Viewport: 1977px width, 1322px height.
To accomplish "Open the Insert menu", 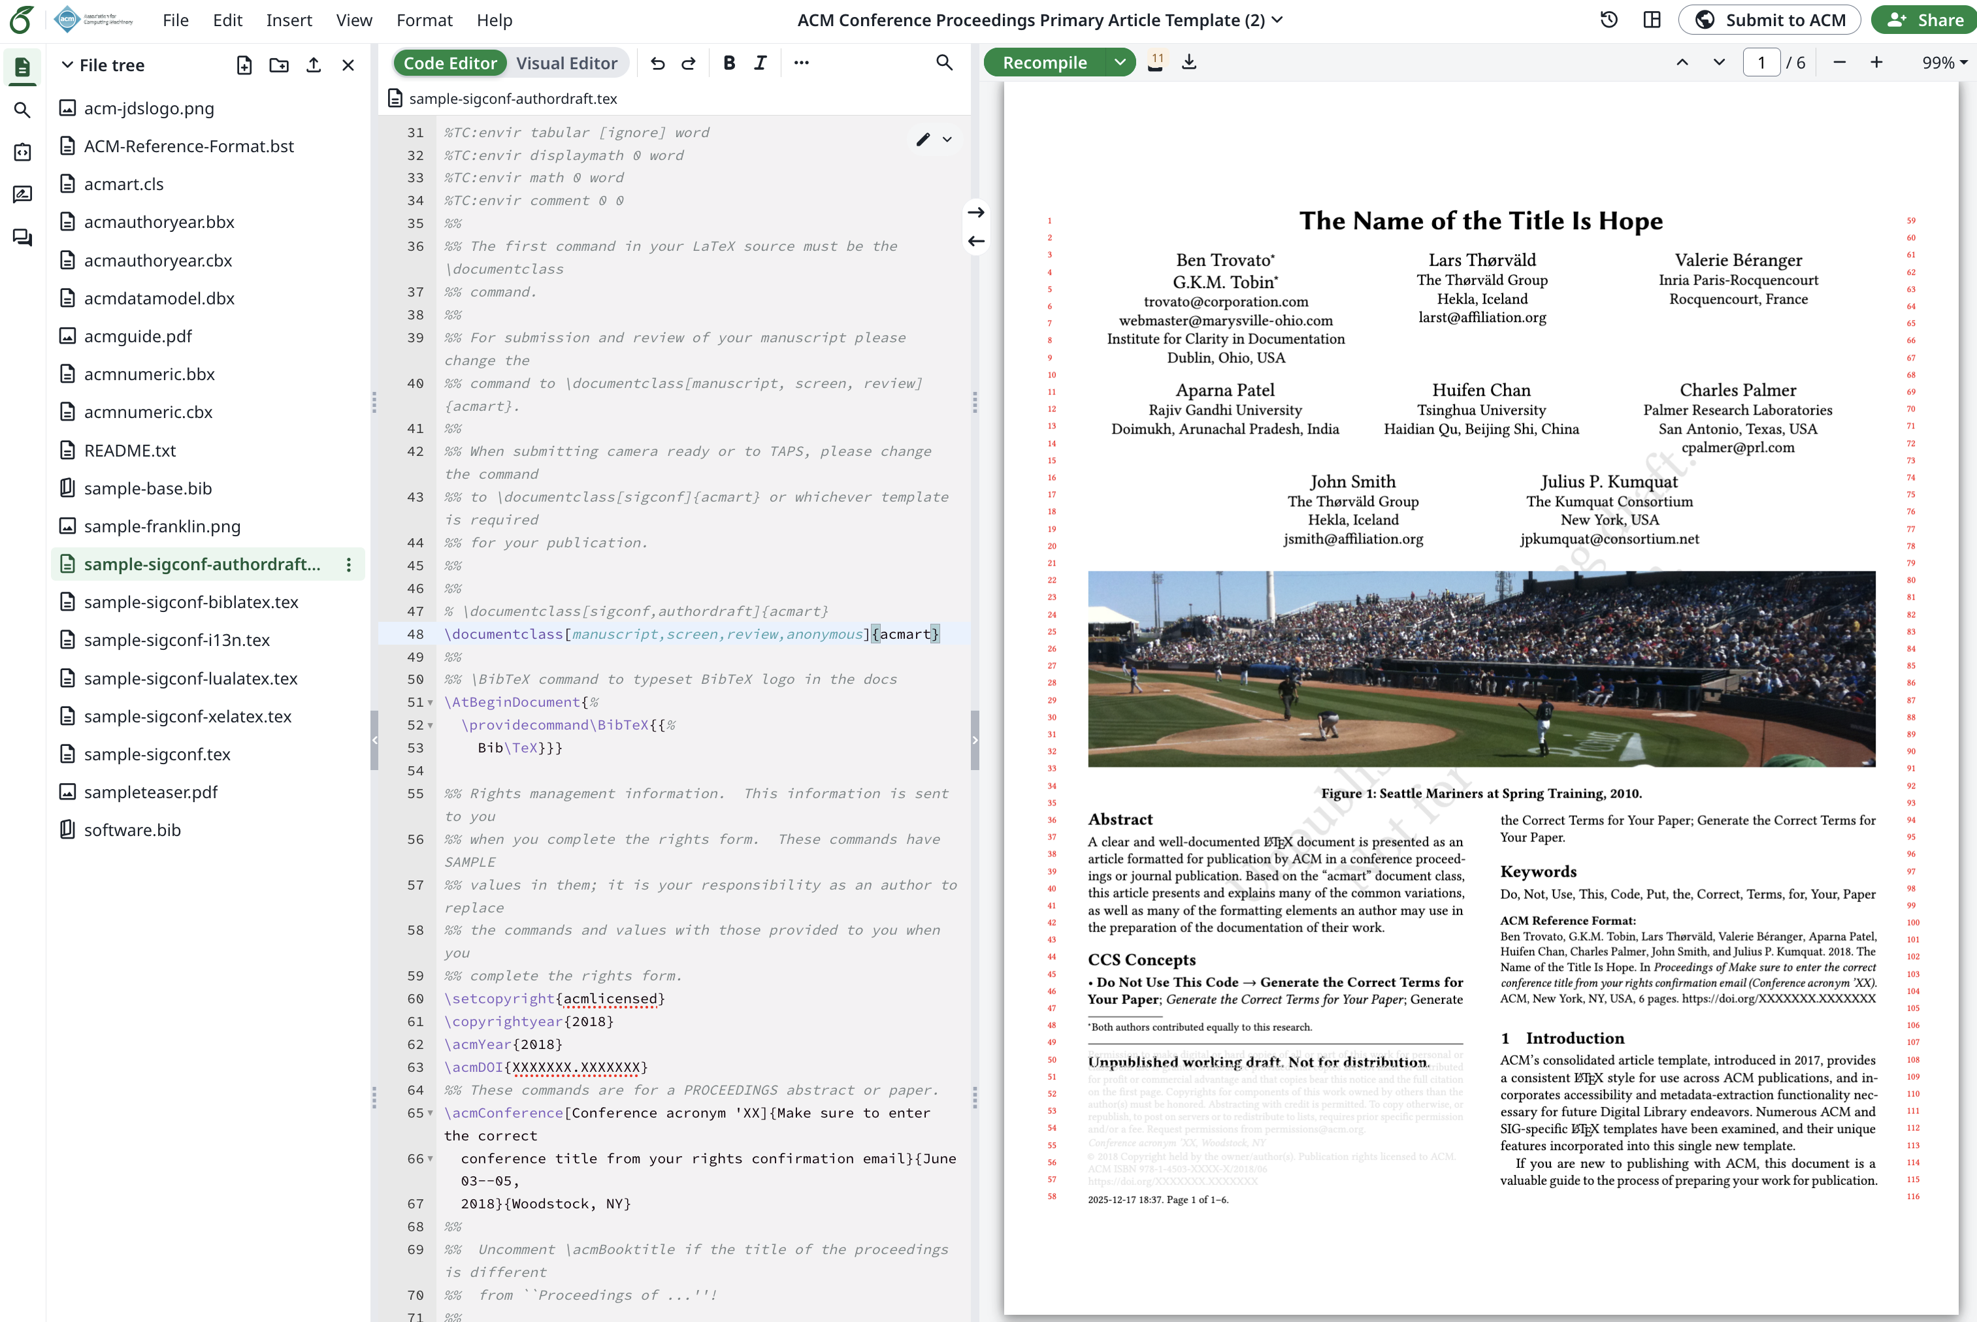I will tap(288, 20).
